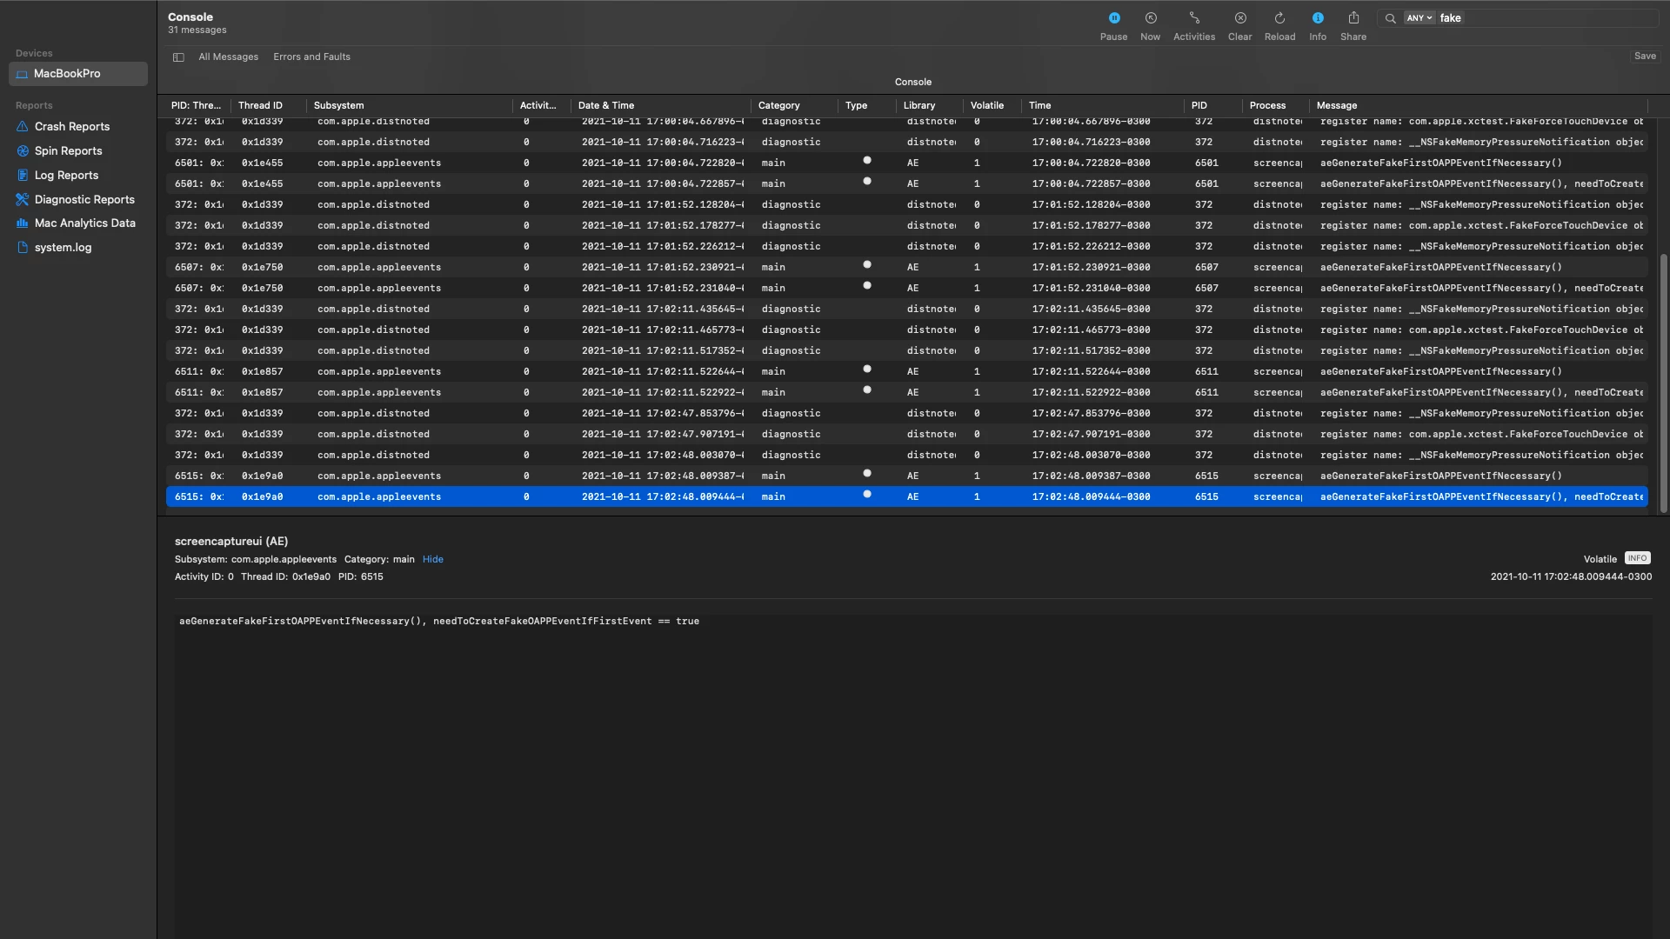Save the current search

click(x=1644, y=57)
